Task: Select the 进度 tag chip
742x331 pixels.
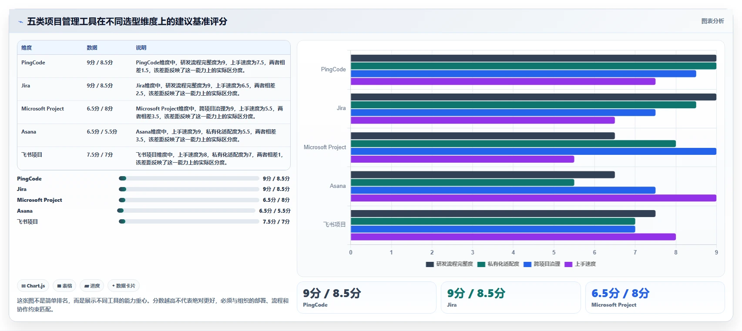Action: [x=92, y=286]
